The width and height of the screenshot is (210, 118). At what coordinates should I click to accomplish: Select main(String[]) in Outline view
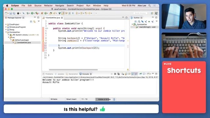(x=147, y=27)
